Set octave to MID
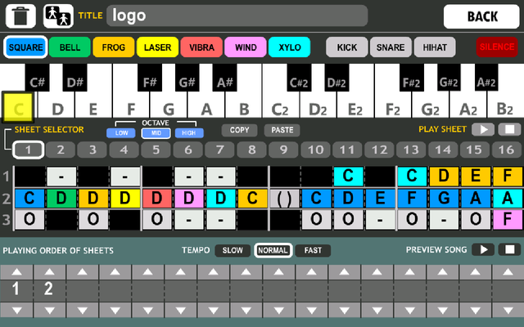This screenshot has height=327, width=524. tap(156, 133)
